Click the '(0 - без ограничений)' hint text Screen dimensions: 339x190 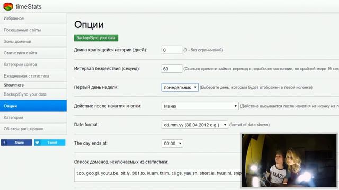point(203,50)
